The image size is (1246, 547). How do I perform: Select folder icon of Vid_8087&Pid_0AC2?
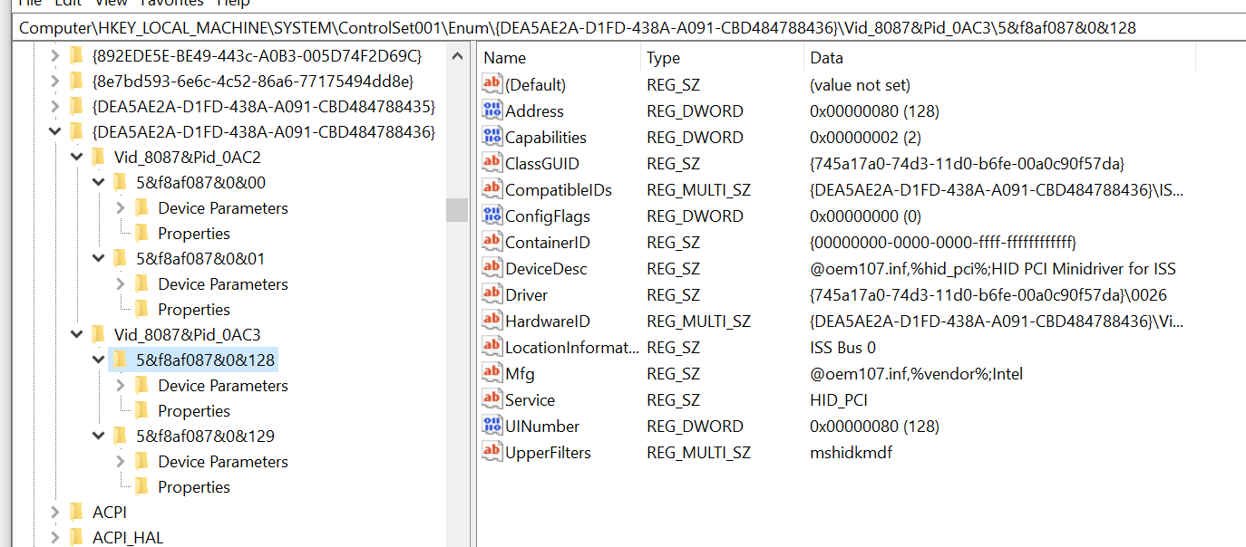point(98,157)
